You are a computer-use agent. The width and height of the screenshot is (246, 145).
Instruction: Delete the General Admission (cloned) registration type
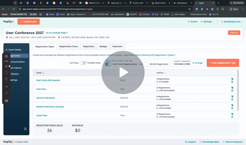coord(232,108)
